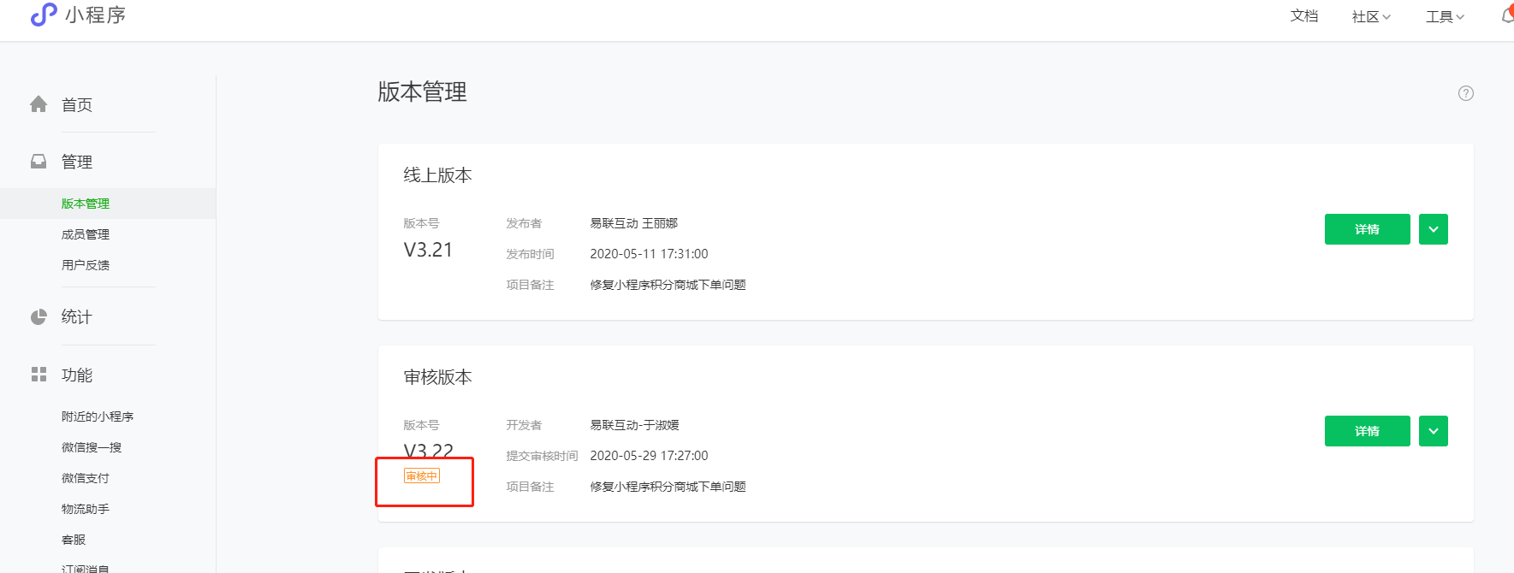
Task: Click 详情 button for online version V3.21
Action: [1367, 229]
